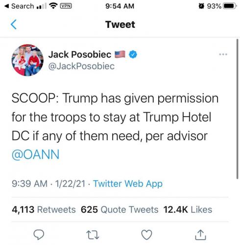The image size is (240, 245).
Task: Tap the share upload icon
Action: (200, 235)
